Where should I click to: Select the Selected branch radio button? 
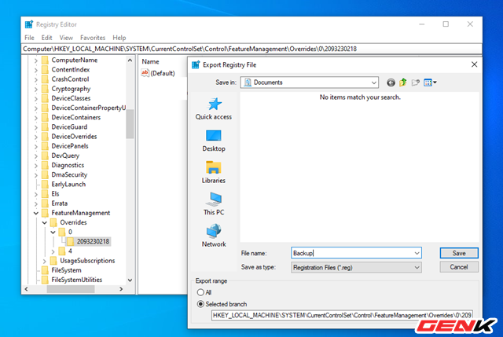200,304
